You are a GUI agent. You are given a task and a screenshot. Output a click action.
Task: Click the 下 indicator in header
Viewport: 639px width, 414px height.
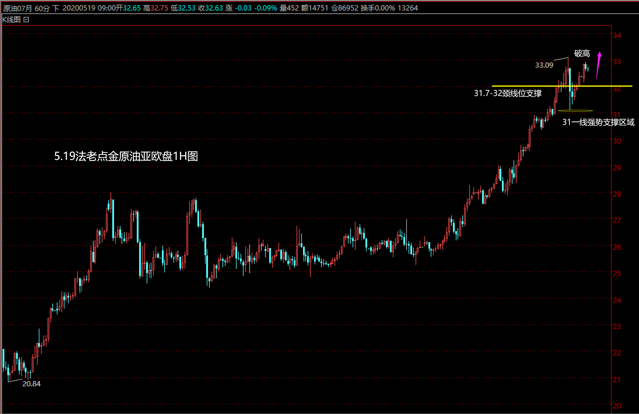[56, 8]
